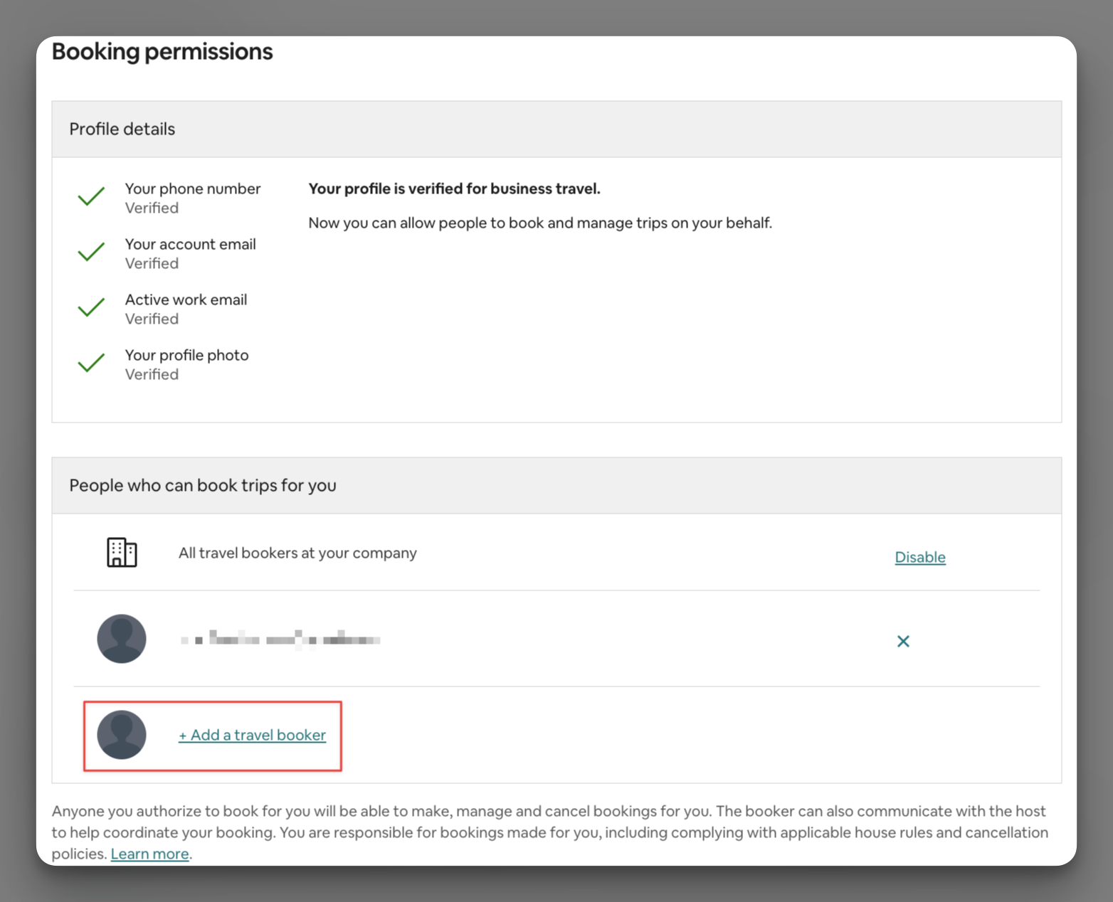The height and width of the screenshot is (902, 1113).
Task: Click the checkmark next to Your phone number
Action: coord(91,196)
